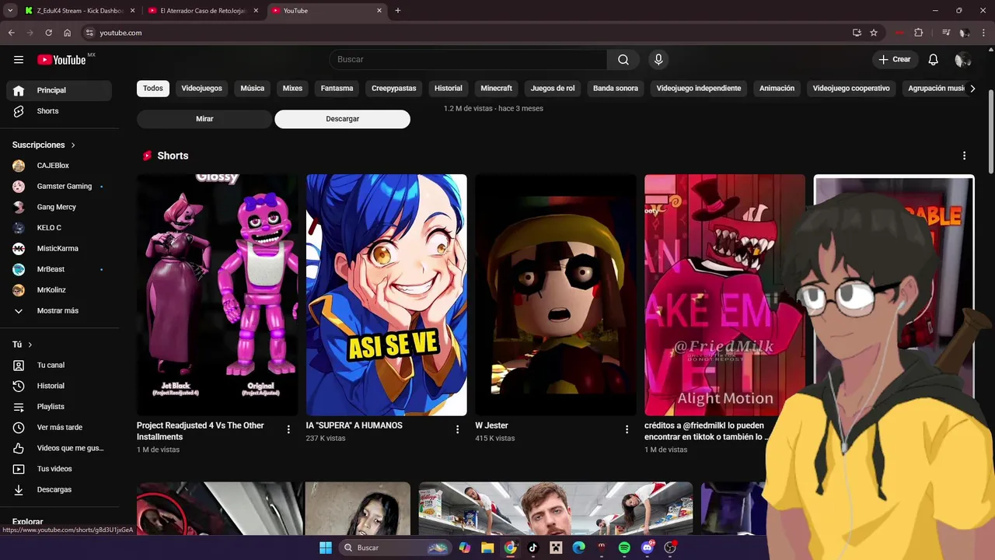
Task: Open Chrome extensions puzzle icon
Action: pyautogui.click(x=918, y=33)
